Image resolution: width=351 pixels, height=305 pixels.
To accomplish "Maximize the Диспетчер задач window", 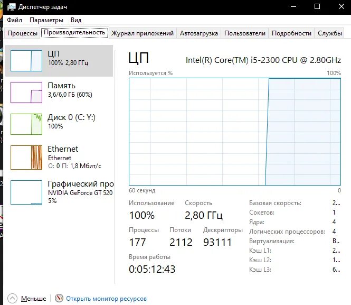I will (x=317, y=7).
